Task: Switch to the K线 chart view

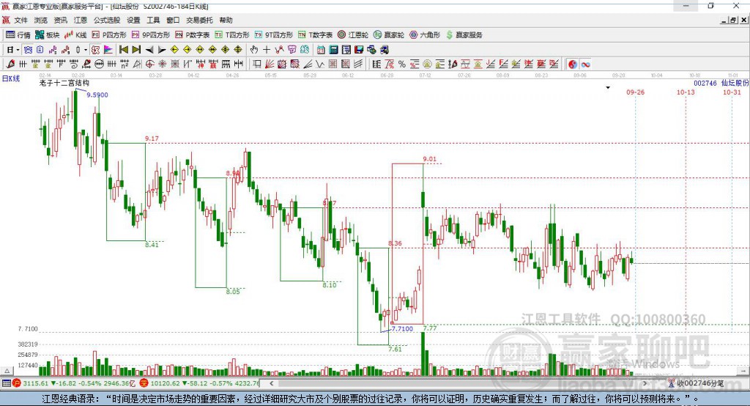Action: [75, 35]
